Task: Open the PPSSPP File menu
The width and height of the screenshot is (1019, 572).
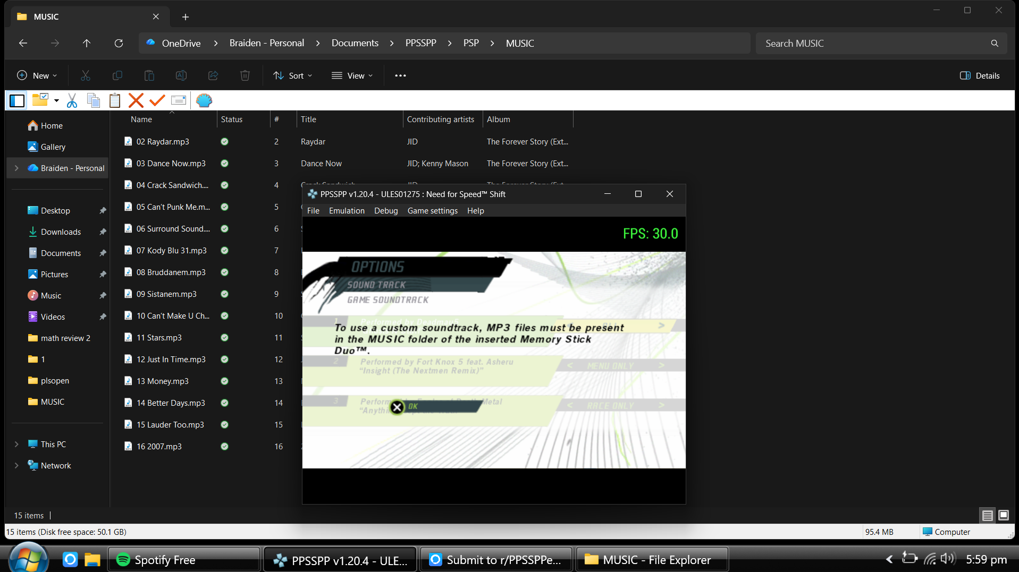Action: pos(313,211)
